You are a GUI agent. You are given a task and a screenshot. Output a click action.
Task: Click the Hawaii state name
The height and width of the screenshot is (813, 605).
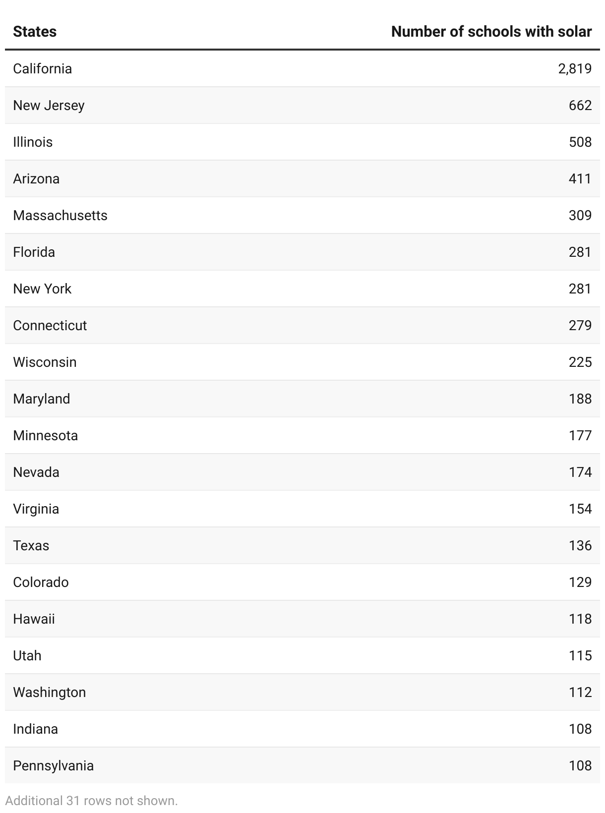tap(34, 619)
